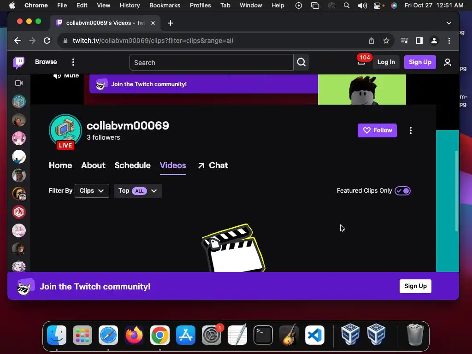
Task: Open Chrome media control icon
Action: click(x=404, y=41)
